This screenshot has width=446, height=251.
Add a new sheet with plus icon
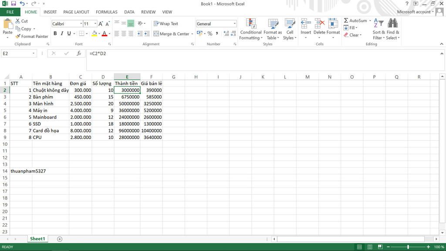(60, 239)
